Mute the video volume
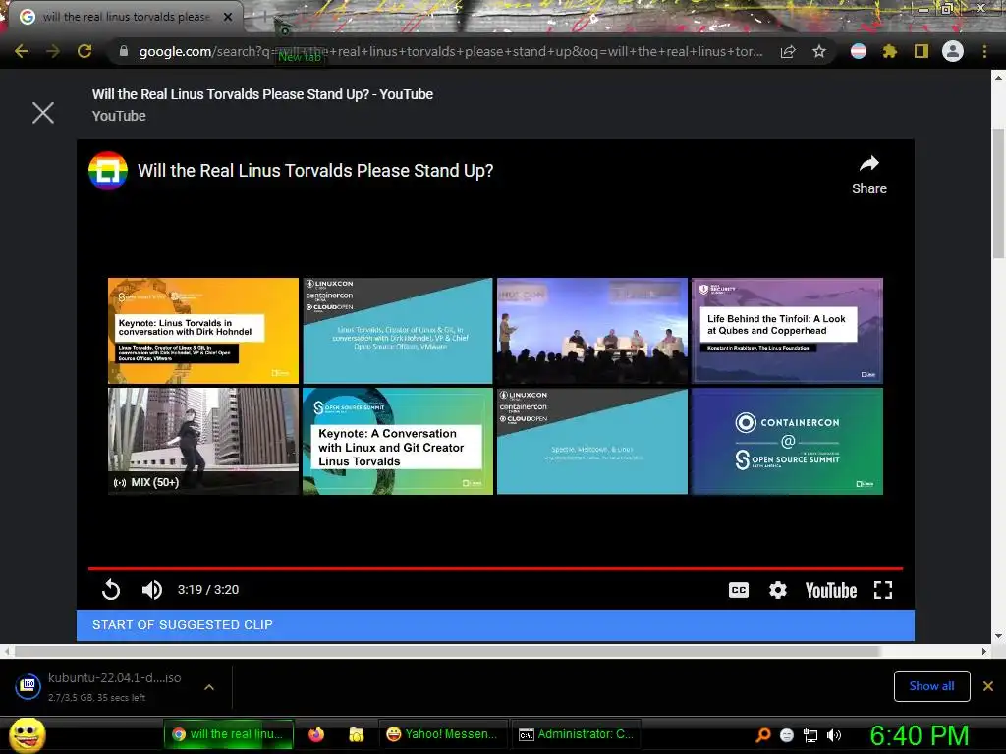 point(151,590)
